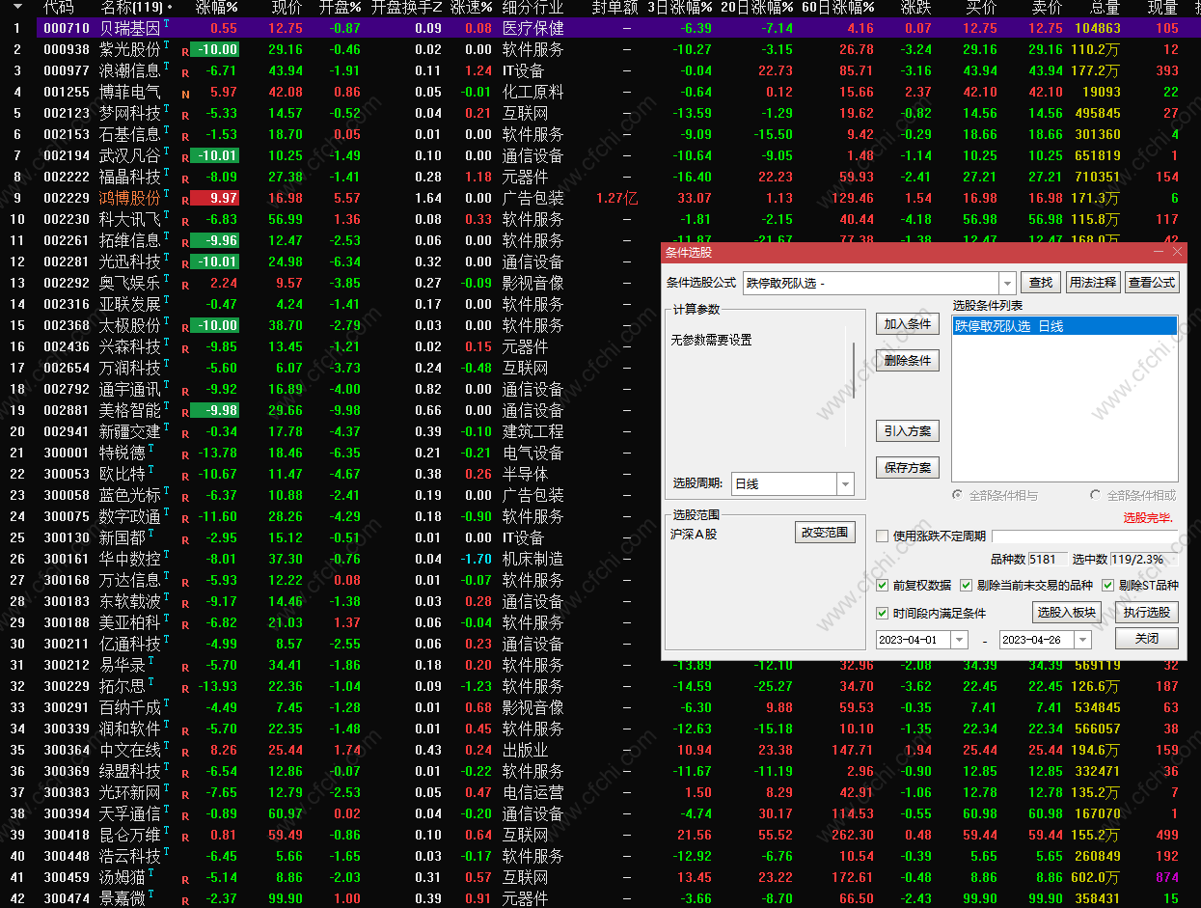Select the 汤姆猫 stock name

coord(123,878)
